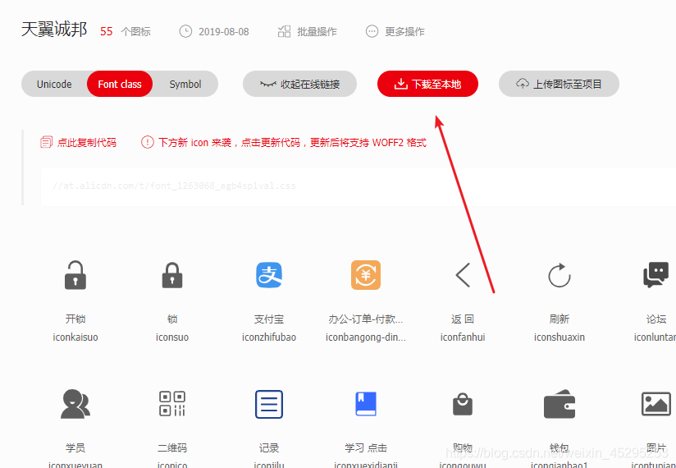Click the 刷新 refresh icon
The width and height of the screenshot is (676, 468).
[560, 275]
